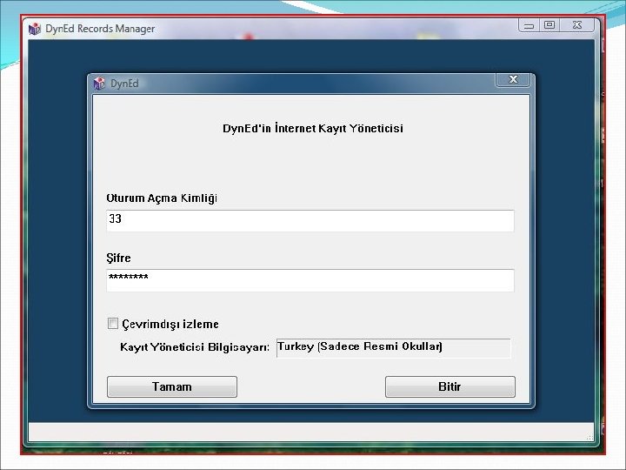Click the Oturum Açma Kimliği label

click(162, 198)
